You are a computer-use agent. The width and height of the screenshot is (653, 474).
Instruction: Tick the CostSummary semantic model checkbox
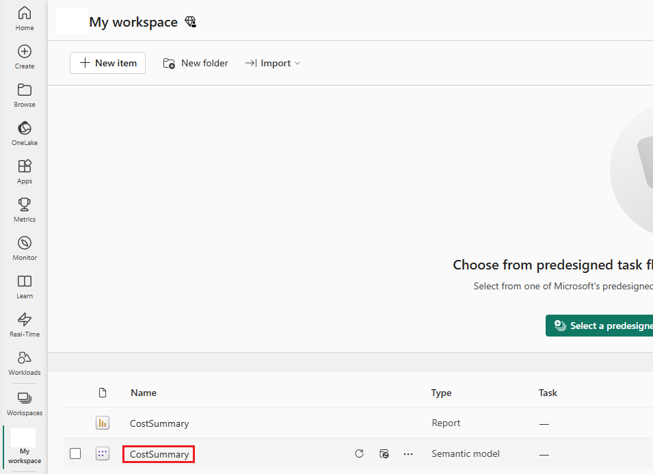click(x=75, y=453)
